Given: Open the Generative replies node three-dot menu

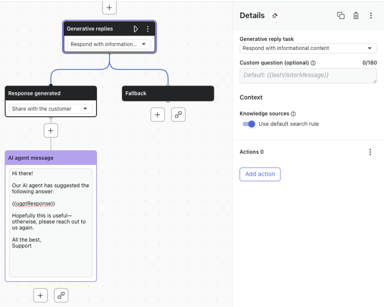Looking at the screenshot, I should [x=147, y=29].
